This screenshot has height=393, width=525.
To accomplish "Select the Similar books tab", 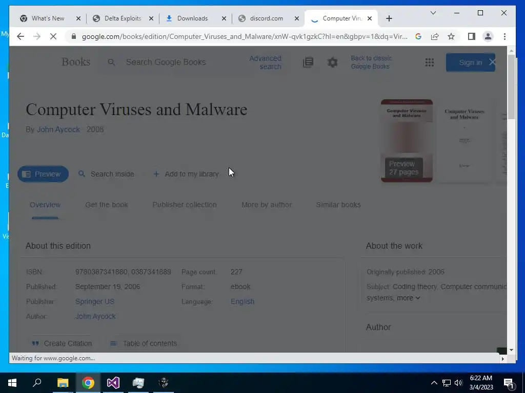I will coord(338,205).
